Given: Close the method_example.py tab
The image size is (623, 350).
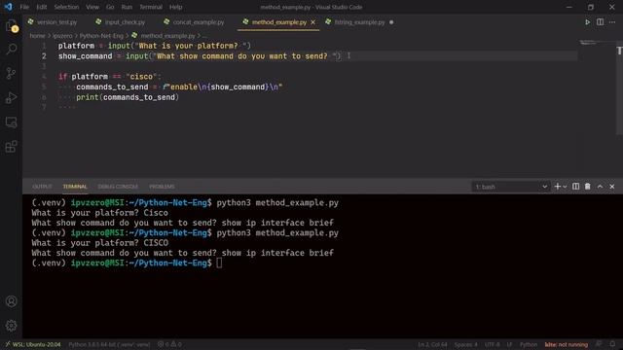Looking at the screenshot, I should 313,22.
